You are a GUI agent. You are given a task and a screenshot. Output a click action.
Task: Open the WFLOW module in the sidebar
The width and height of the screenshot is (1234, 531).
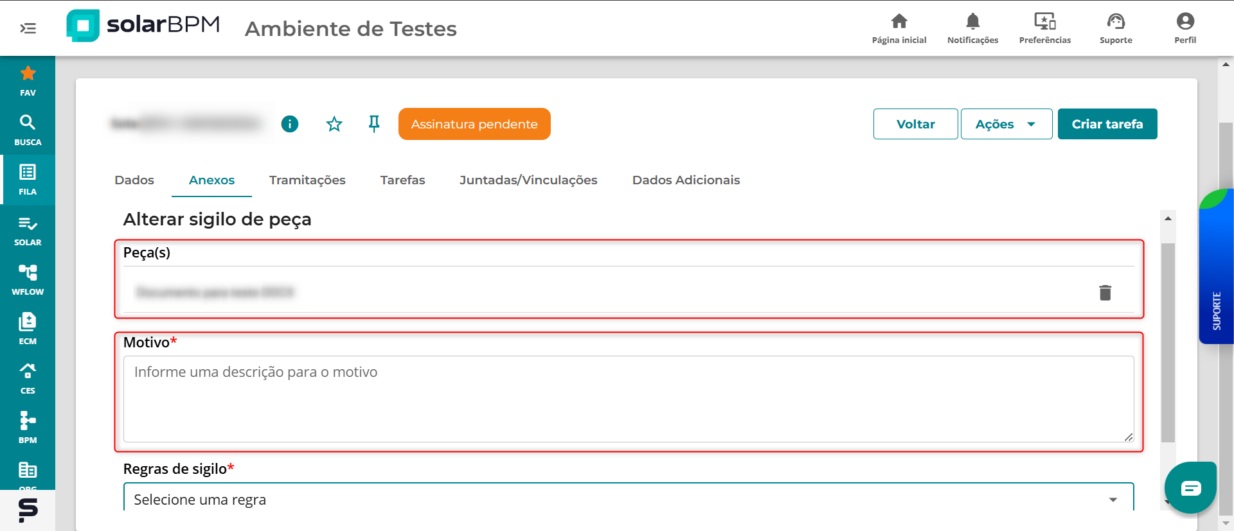click(x=28, y=279)
